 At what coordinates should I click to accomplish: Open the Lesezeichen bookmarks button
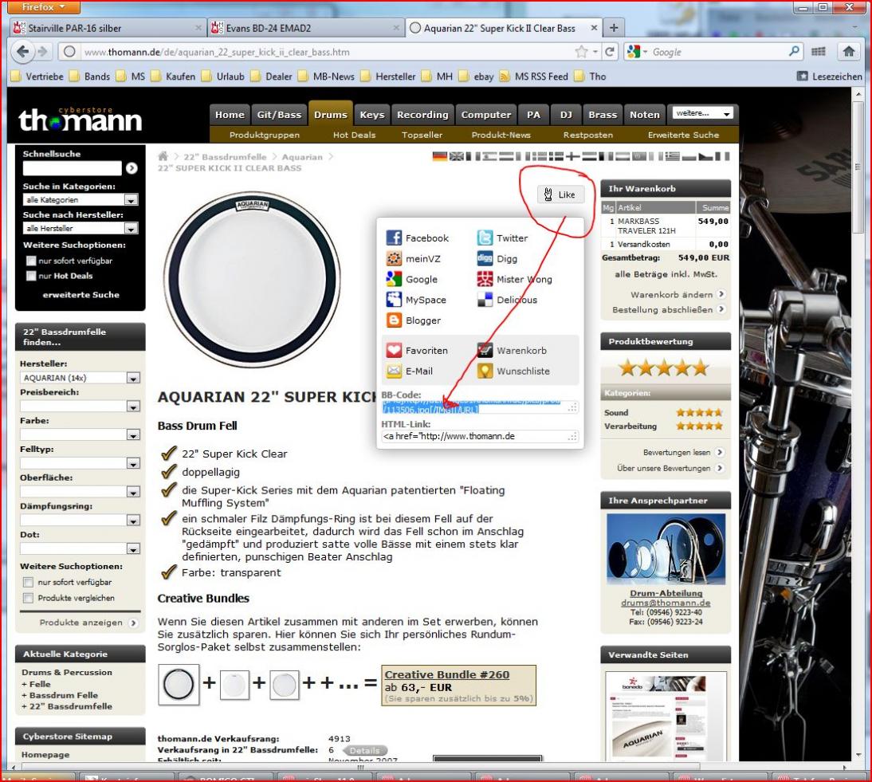830,77
